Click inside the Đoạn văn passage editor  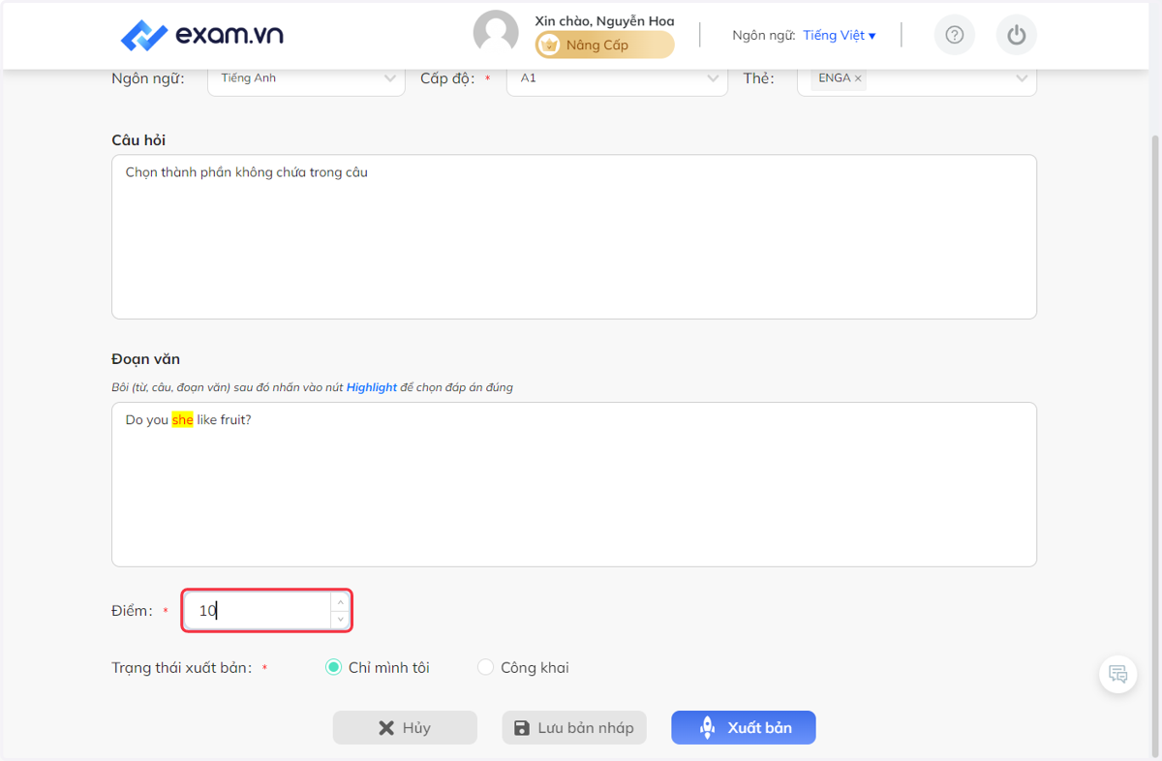(x=574, y=484)
